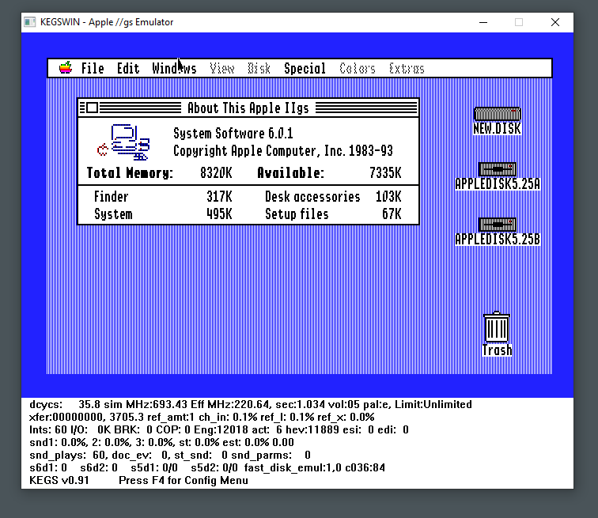
Task: Close the About This Apple IIgs window
Action: 92,108
